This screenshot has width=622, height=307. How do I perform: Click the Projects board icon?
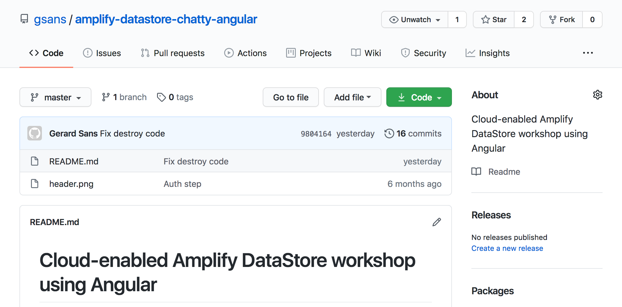pos(291,53)
